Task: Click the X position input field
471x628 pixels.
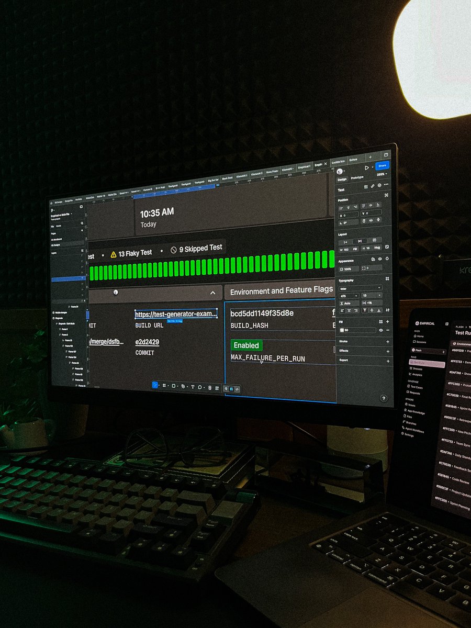Action: [348, 215]
